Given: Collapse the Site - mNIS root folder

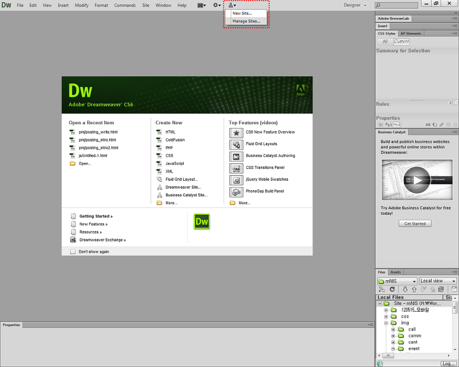Looking at the screenshot, I should [x=380, y=303].
